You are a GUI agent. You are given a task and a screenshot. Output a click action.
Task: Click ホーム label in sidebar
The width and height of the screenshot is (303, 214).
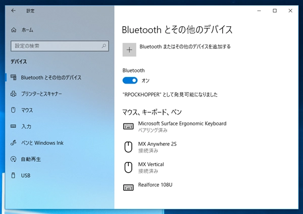click(x=27, y=30)
